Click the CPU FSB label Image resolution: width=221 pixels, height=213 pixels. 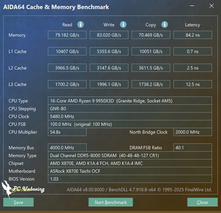[17, 124]
